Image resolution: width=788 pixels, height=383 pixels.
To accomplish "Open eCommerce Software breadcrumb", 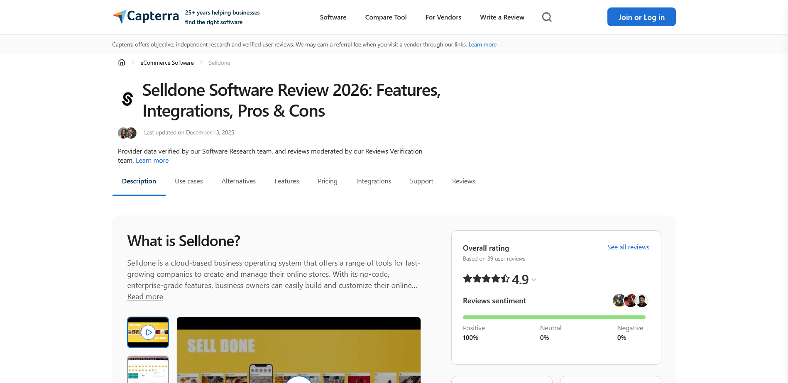I will pos(167,63).
